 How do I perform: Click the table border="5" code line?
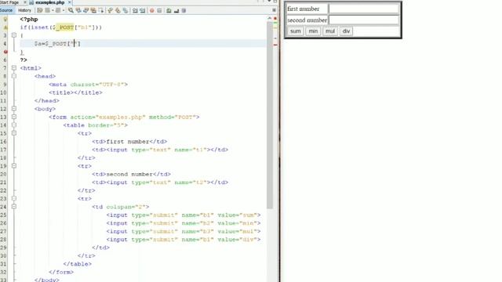pos(96,125)
